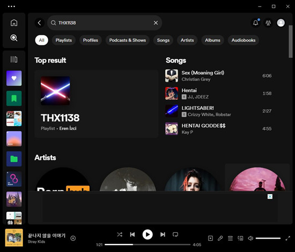Screen dimensions: 295x252
Task: Open Stray Kids artist link
Action: (x=36, y=242)
